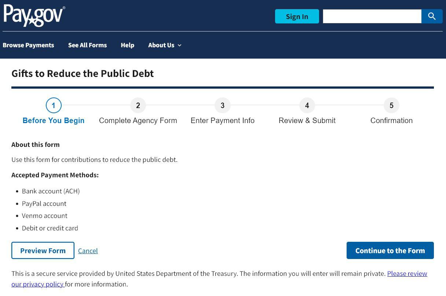Click step 5 Confirmation circle
446x296 pixels.
click(391, 106)
